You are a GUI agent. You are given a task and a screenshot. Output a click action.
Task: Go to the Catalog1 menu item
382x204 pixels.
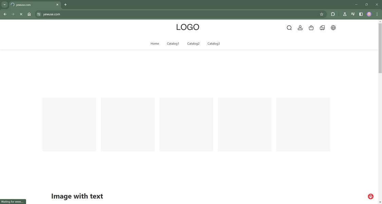(173, 44)
